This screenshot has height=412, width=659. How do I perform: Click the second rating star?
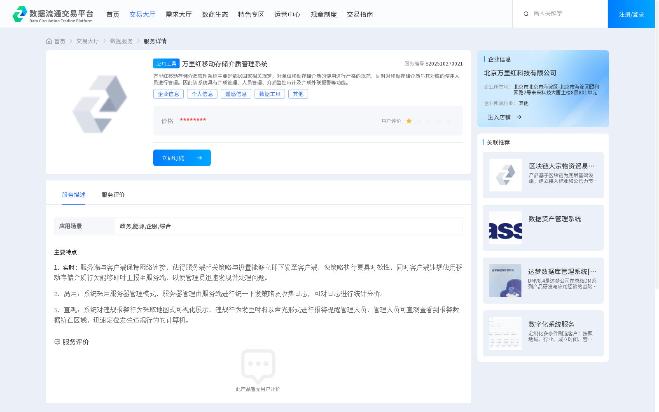[419, 121]
